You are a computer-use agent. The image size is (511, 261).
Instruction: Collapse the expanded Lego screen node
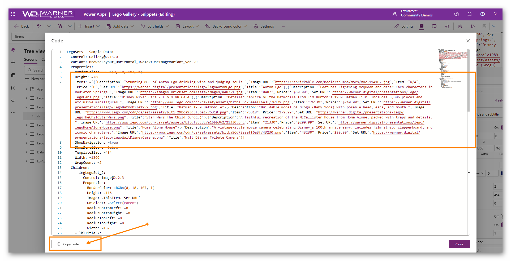click(27, 107)
